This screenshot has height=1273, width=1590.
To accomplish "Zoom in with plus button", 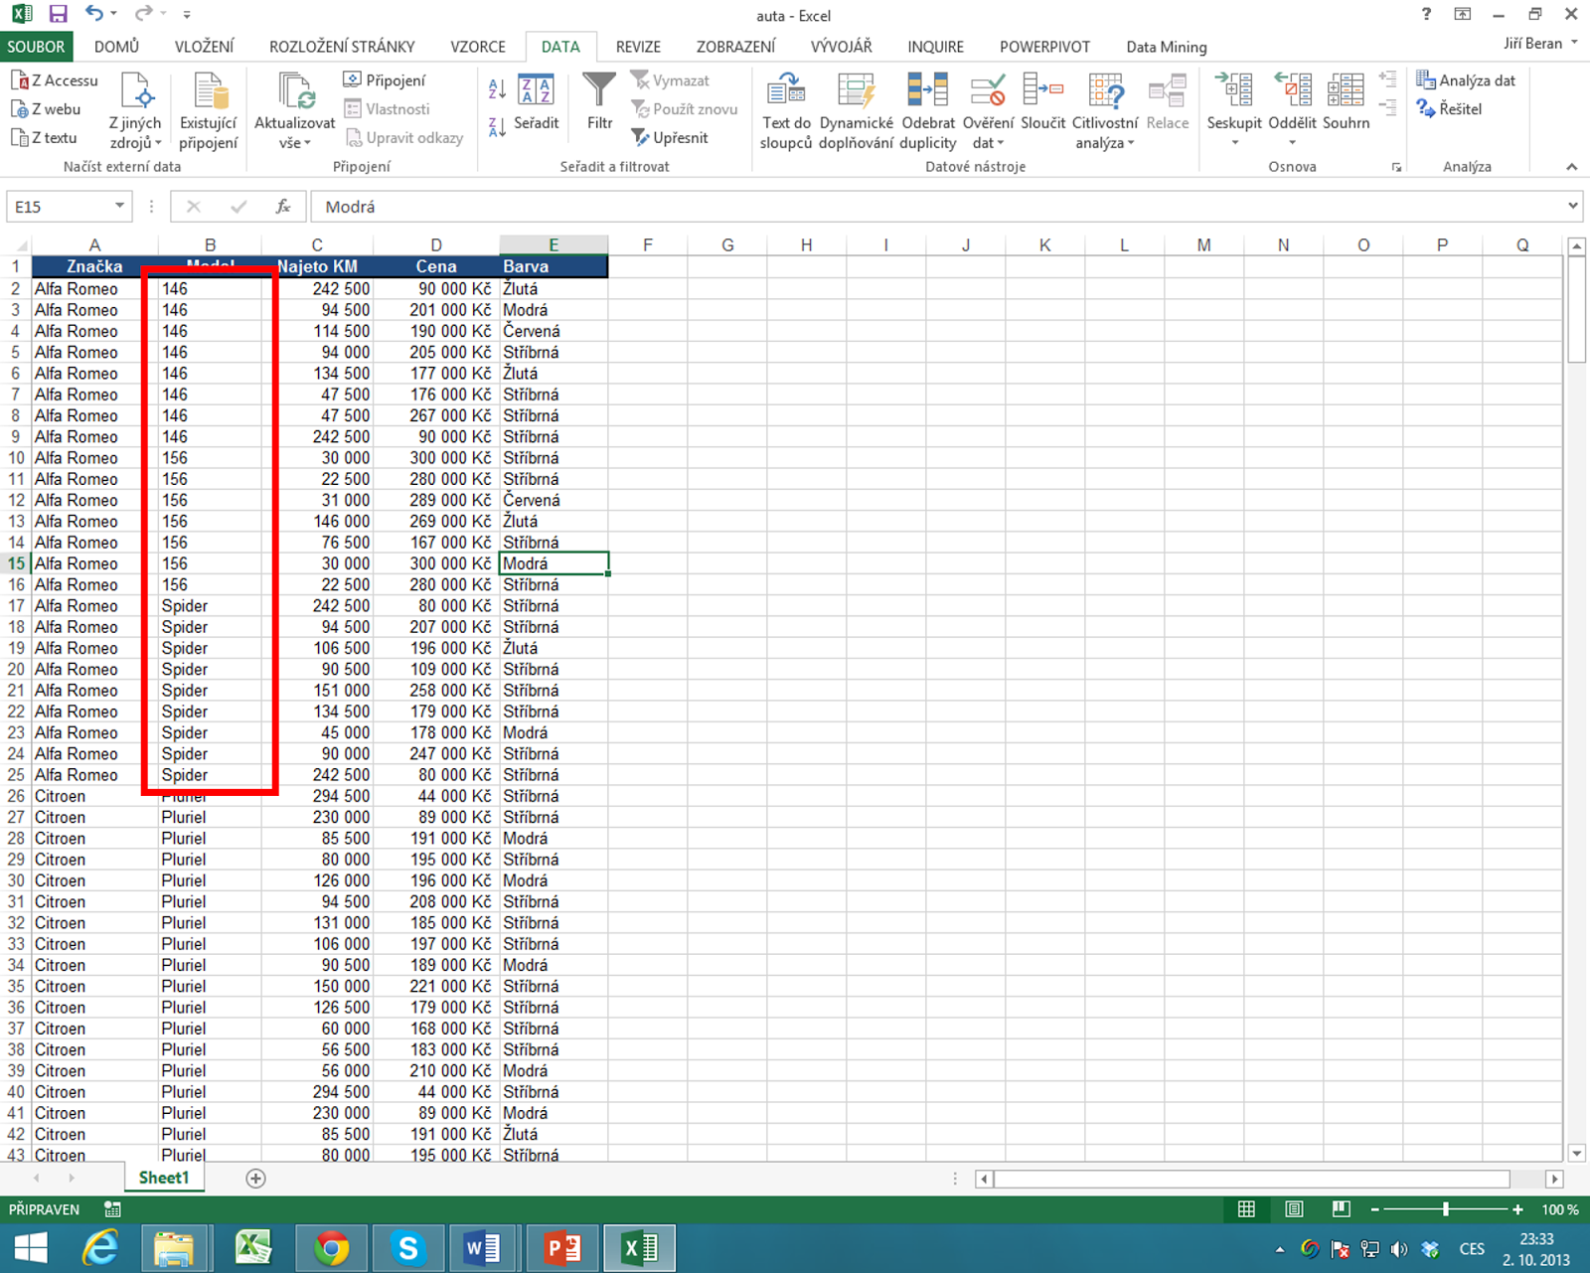I will [x=1517, y=1209].
